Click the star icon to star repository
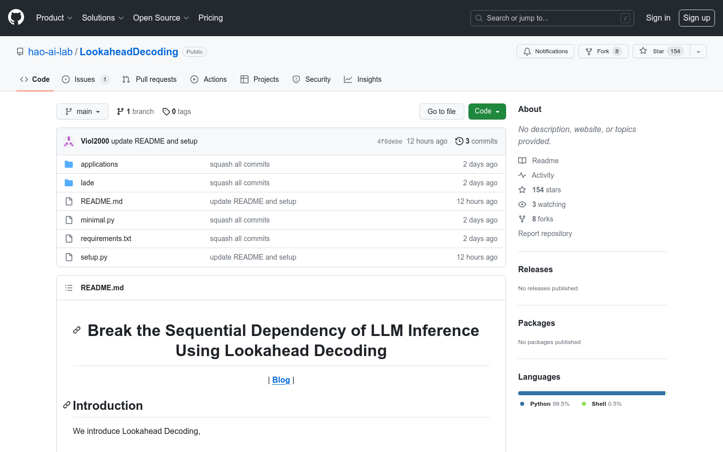Viewport: 723px width, 452px height. [x=642, y=51]
